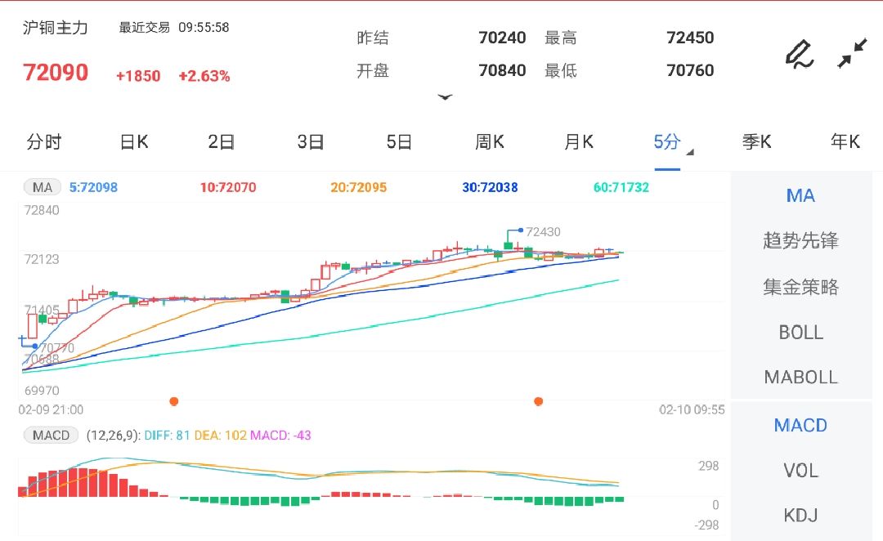
Task: Open the 5分 period dropdown triangle
Action: pos(690,152)
